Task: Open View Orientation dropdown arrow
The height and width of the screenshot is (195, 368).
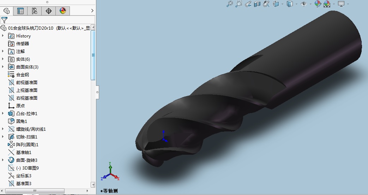Action: (x=282, y=4)
